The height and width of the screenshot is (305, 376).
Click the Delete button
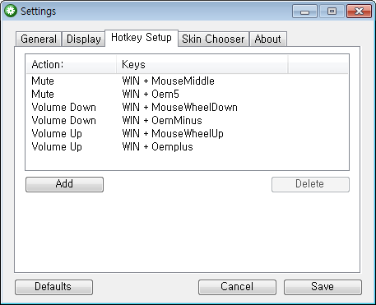click(310, 184)
